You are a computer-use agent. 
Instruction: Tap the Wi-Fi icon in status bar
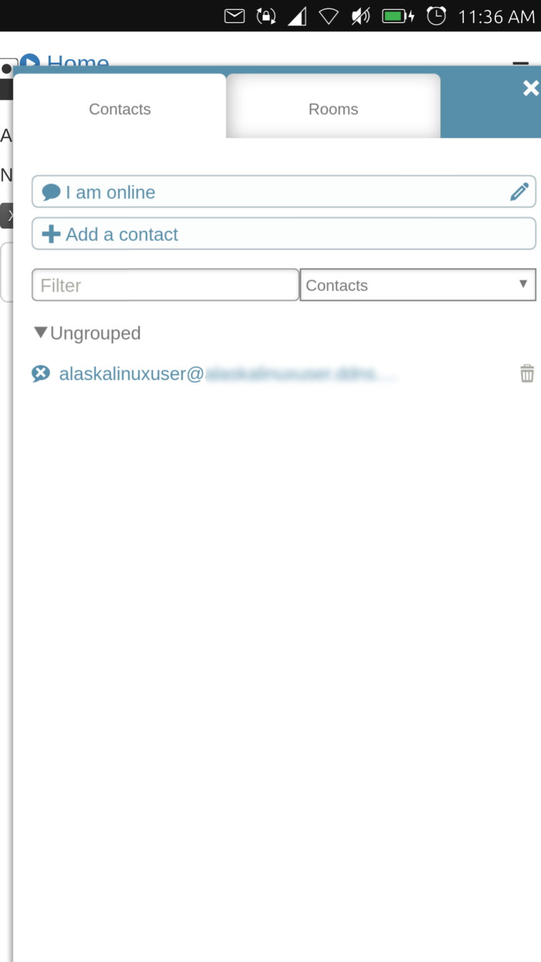(329, 16)
